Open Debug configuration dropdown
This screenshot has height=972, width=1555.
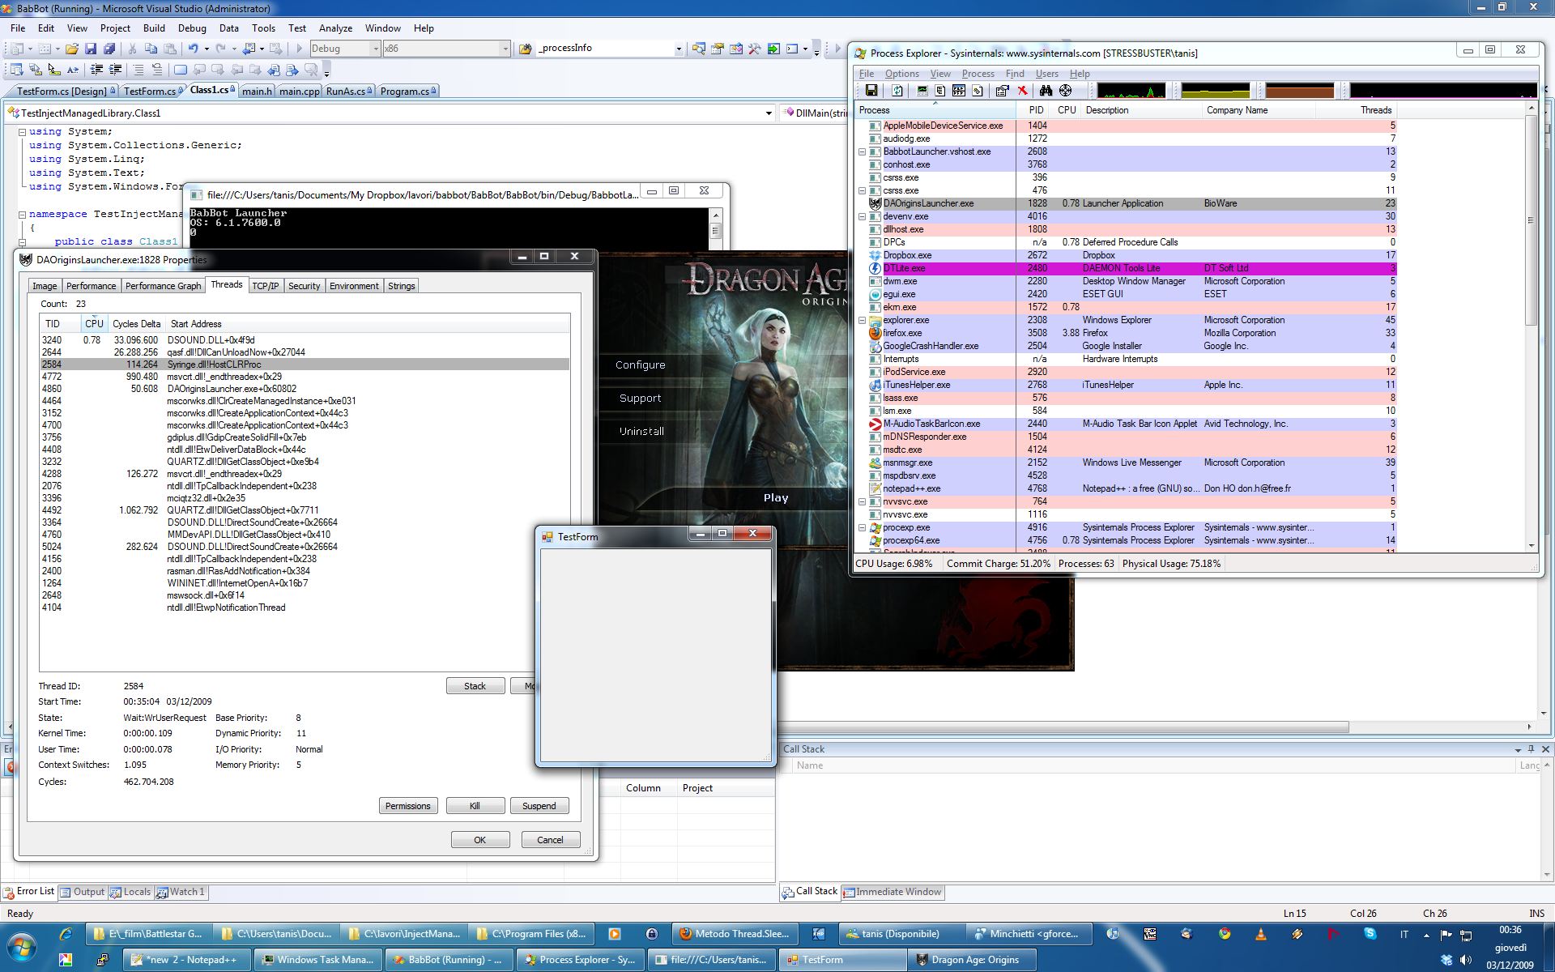[x=376, y=49]
